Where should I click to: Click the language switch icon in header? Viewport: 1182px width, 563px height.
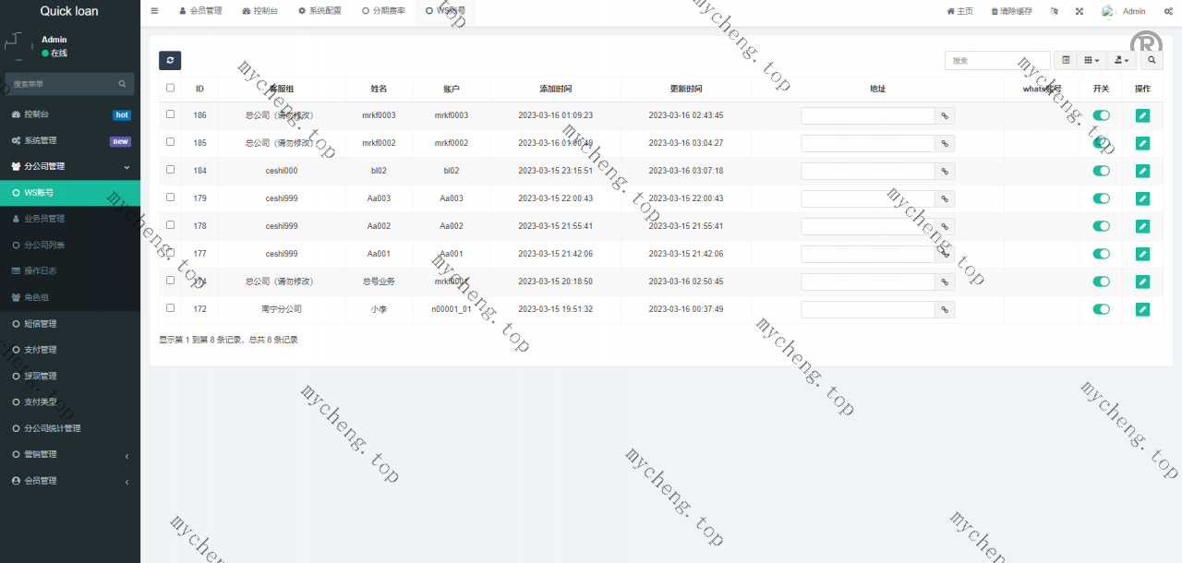click(x=1054, y=11)
